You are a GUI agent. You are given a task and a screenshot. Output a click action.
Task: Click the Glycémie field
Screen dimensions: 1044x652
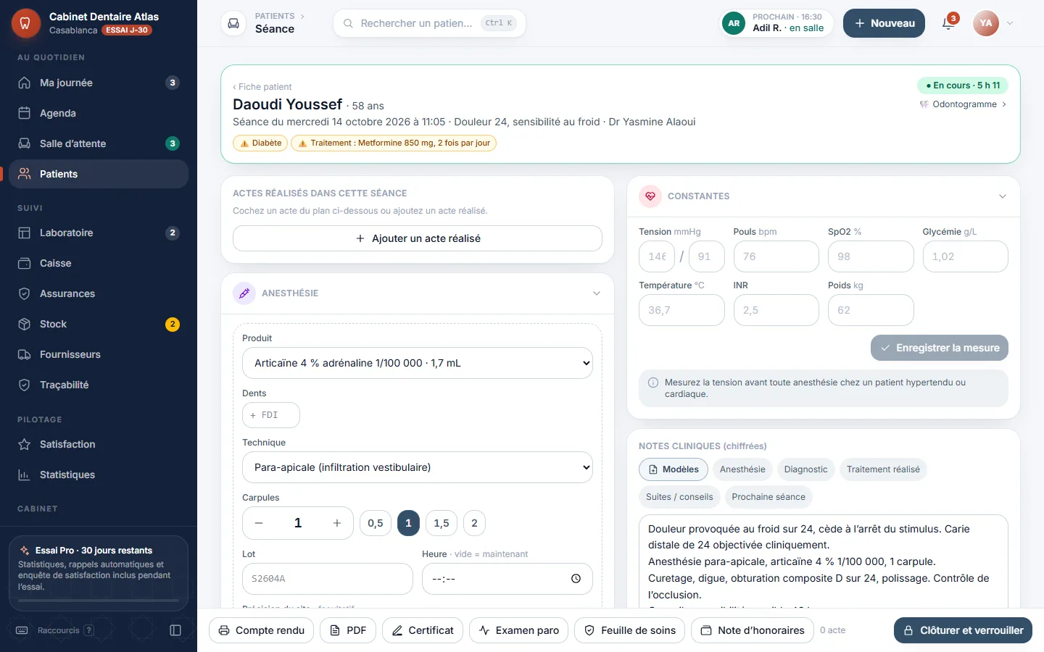[x=965, y=256]
